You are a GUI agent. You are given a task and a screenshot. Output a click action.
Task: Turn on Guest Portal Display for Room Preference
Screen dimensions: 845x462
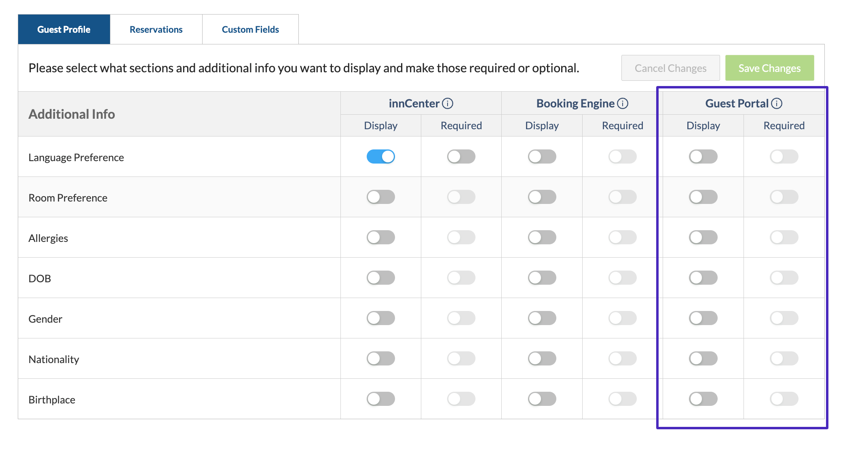[x=703, y=197]
